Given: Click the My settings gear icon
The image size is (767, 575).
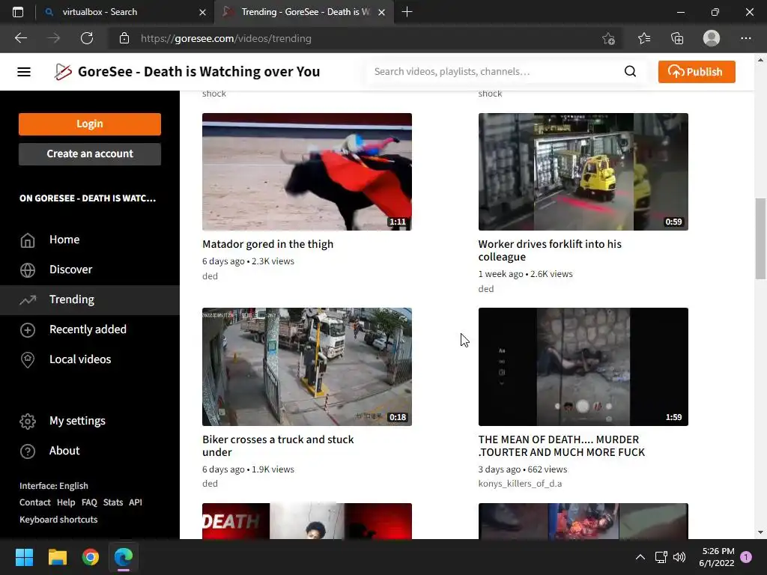Looking at the screenshot, I should (x=28, y=421).
